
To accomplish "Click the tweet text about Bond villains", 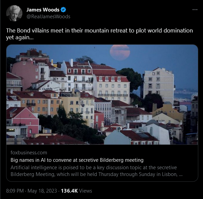I will coord(99,34).
